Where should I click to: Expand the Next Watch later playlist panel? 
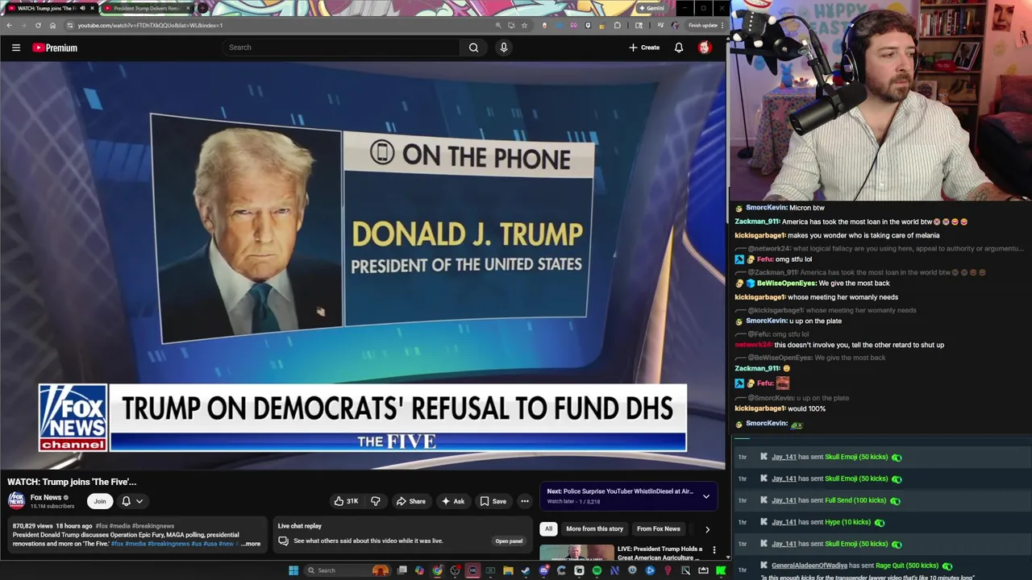coord(706,496)
